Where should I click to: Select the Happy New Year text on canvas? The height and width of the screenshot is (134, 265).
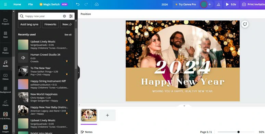pyautogui.click(x=183, y=82)
